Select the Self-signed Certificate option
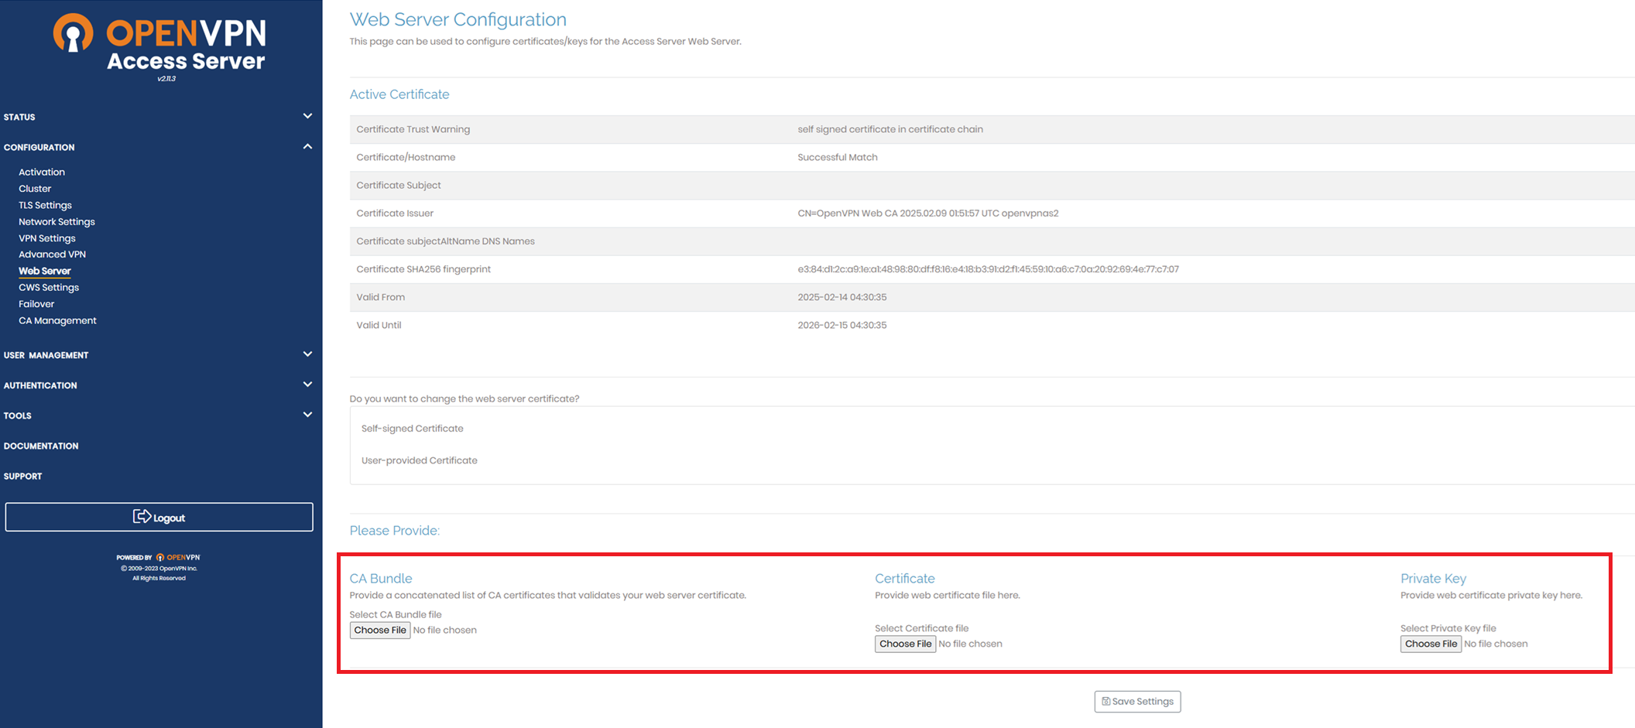The image size is (1635, 728). (x=413, y=428)
